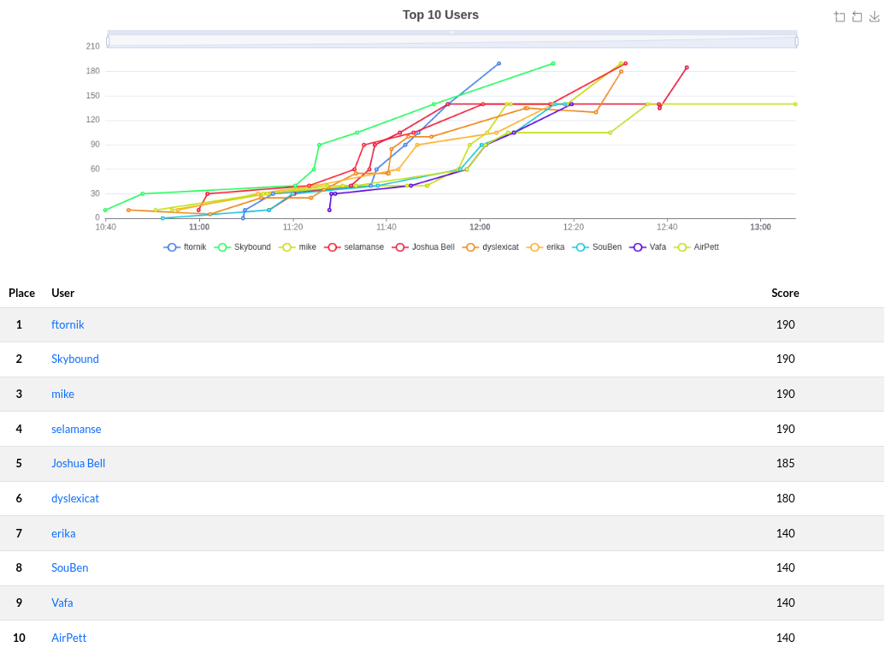Open Skybound user link in table
This screenshot has width=891, height=653.
pyautogui.click(x=75, y=359)
